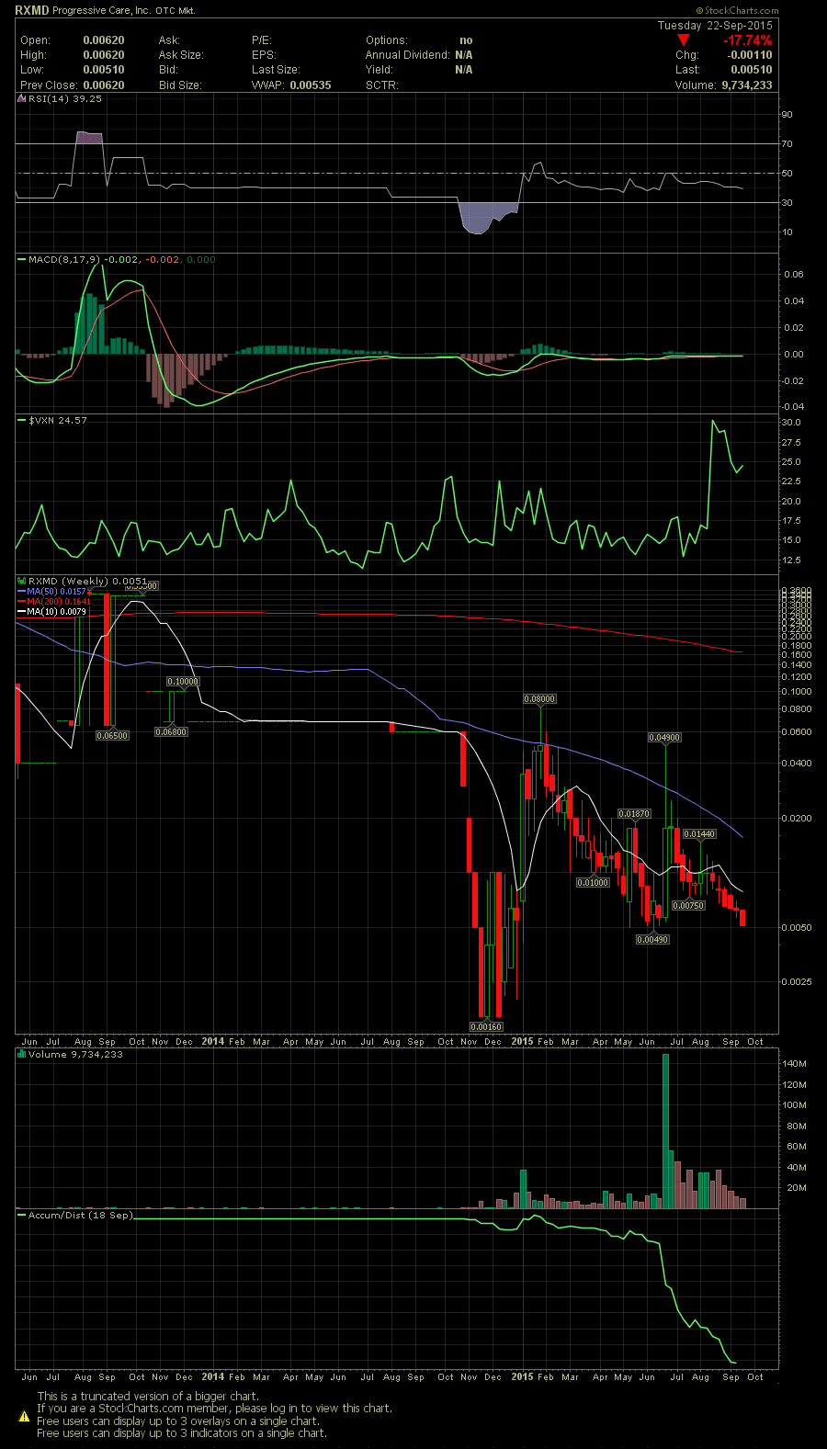Click the RXMD ticker symbol heading
827x1449 pixels.
[x=31, y=11]
